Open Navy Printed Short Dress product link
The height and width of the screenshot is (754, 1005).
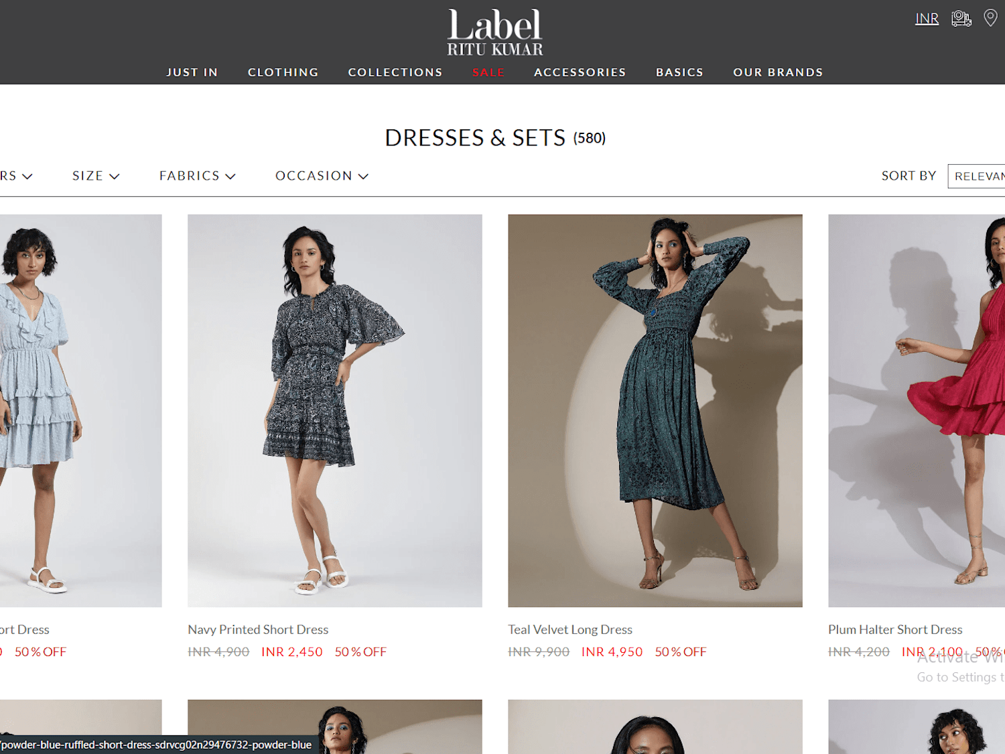point(258,629)
